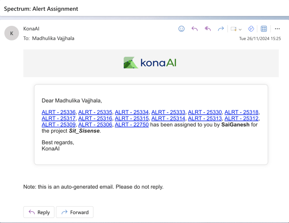Click the Reply All double-arrow icon

(208, 29)
